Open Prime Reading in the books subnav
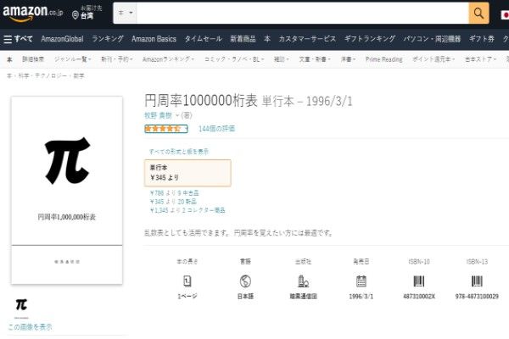Viewport: 509px width, 339px height. pos(383,59)
